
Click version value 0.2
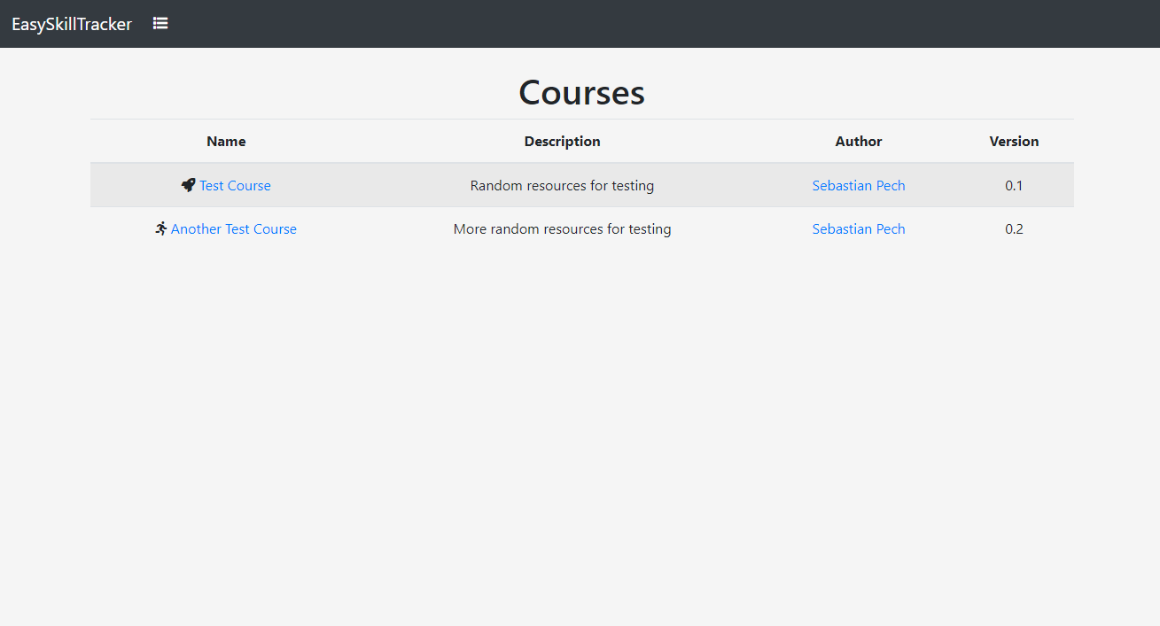tap(1014, 228)
